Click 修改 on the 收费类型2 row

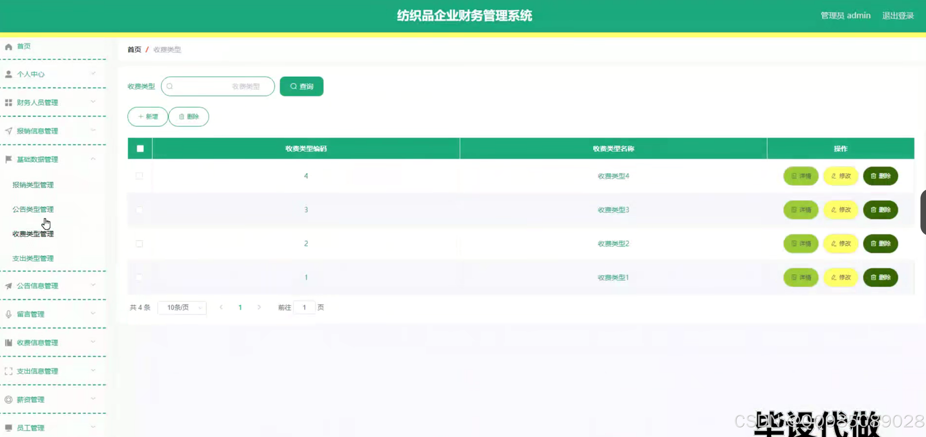coord(841,244)
